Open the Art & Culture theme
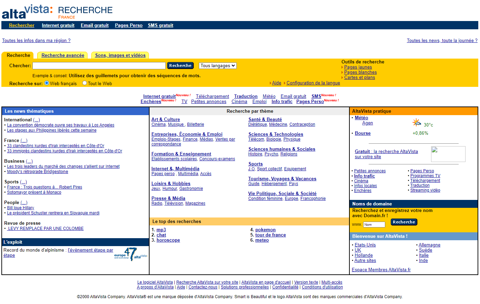This screenshot has height=304, width=480. click(x=166, y=119)
